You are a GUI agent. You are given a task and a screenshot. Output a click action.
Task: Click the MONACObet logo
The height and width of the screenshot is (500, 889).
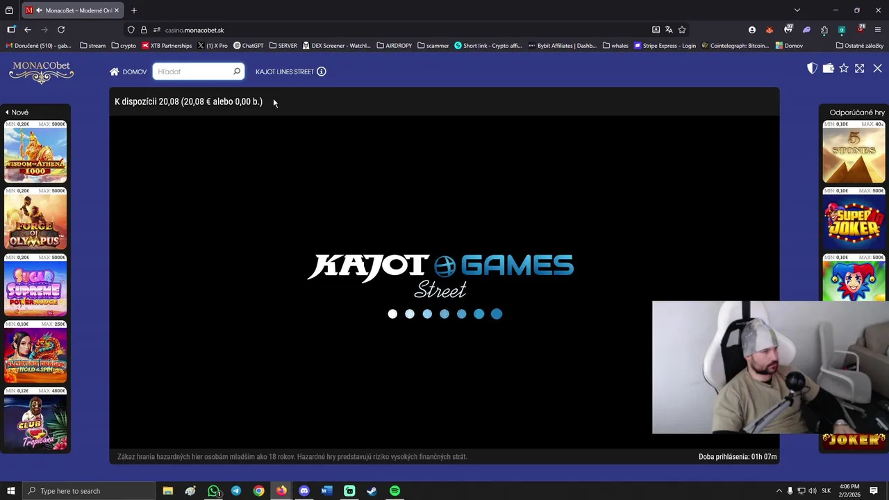42,72
